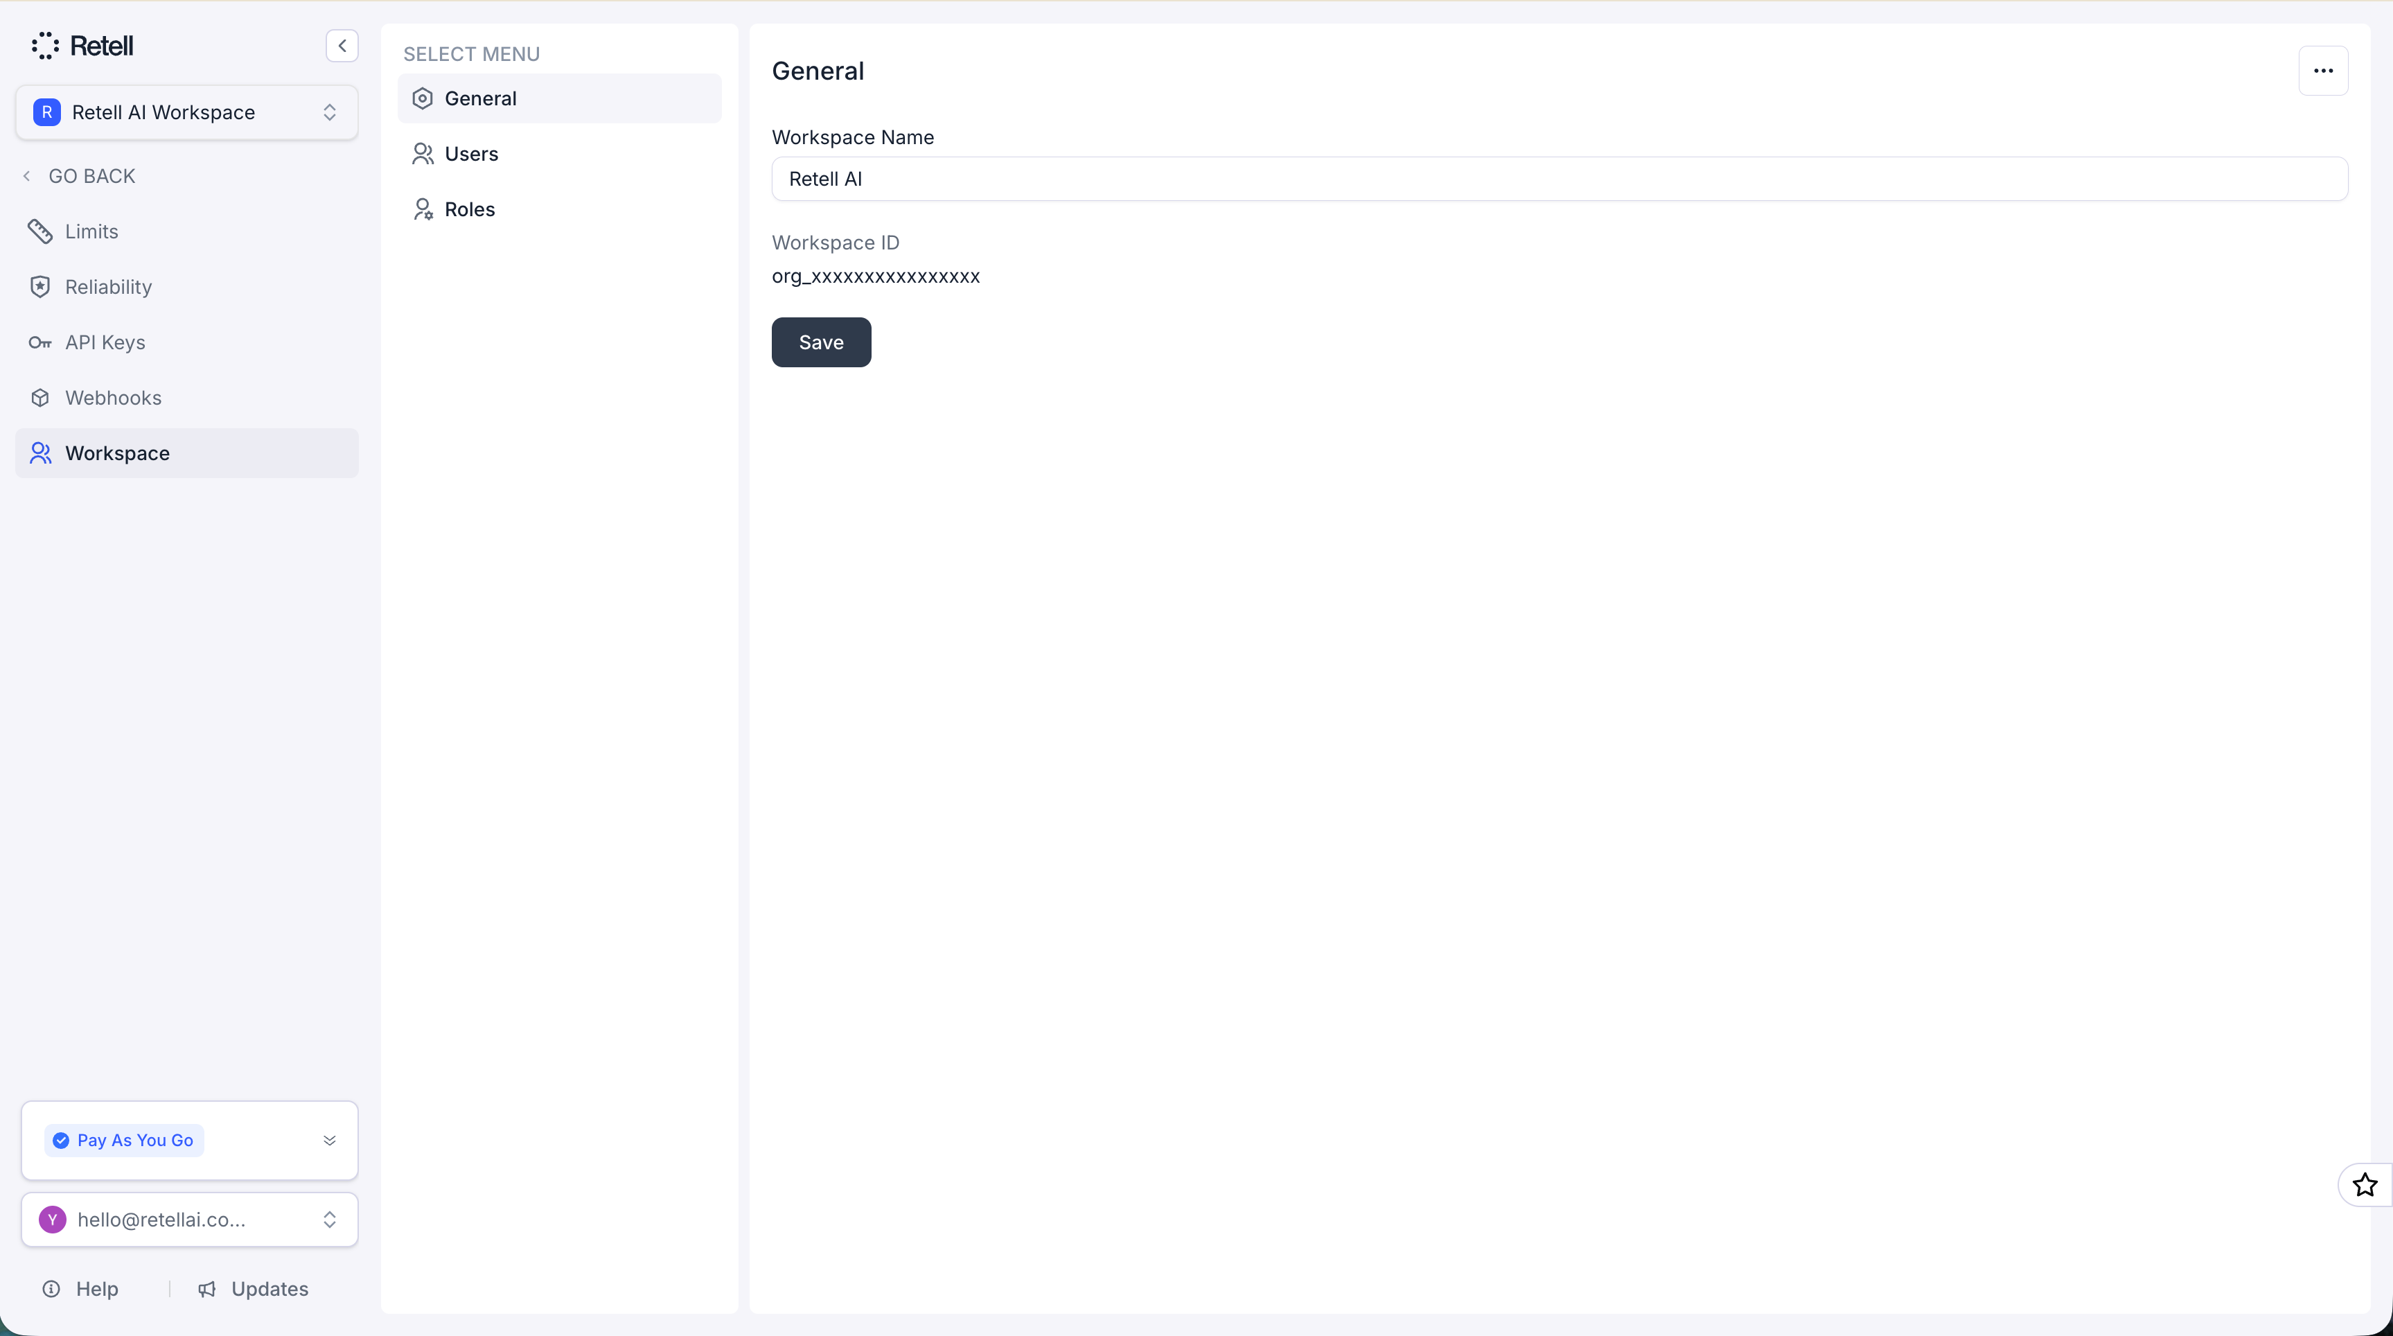Click the General gear hexagon icon

coord(423,98)
